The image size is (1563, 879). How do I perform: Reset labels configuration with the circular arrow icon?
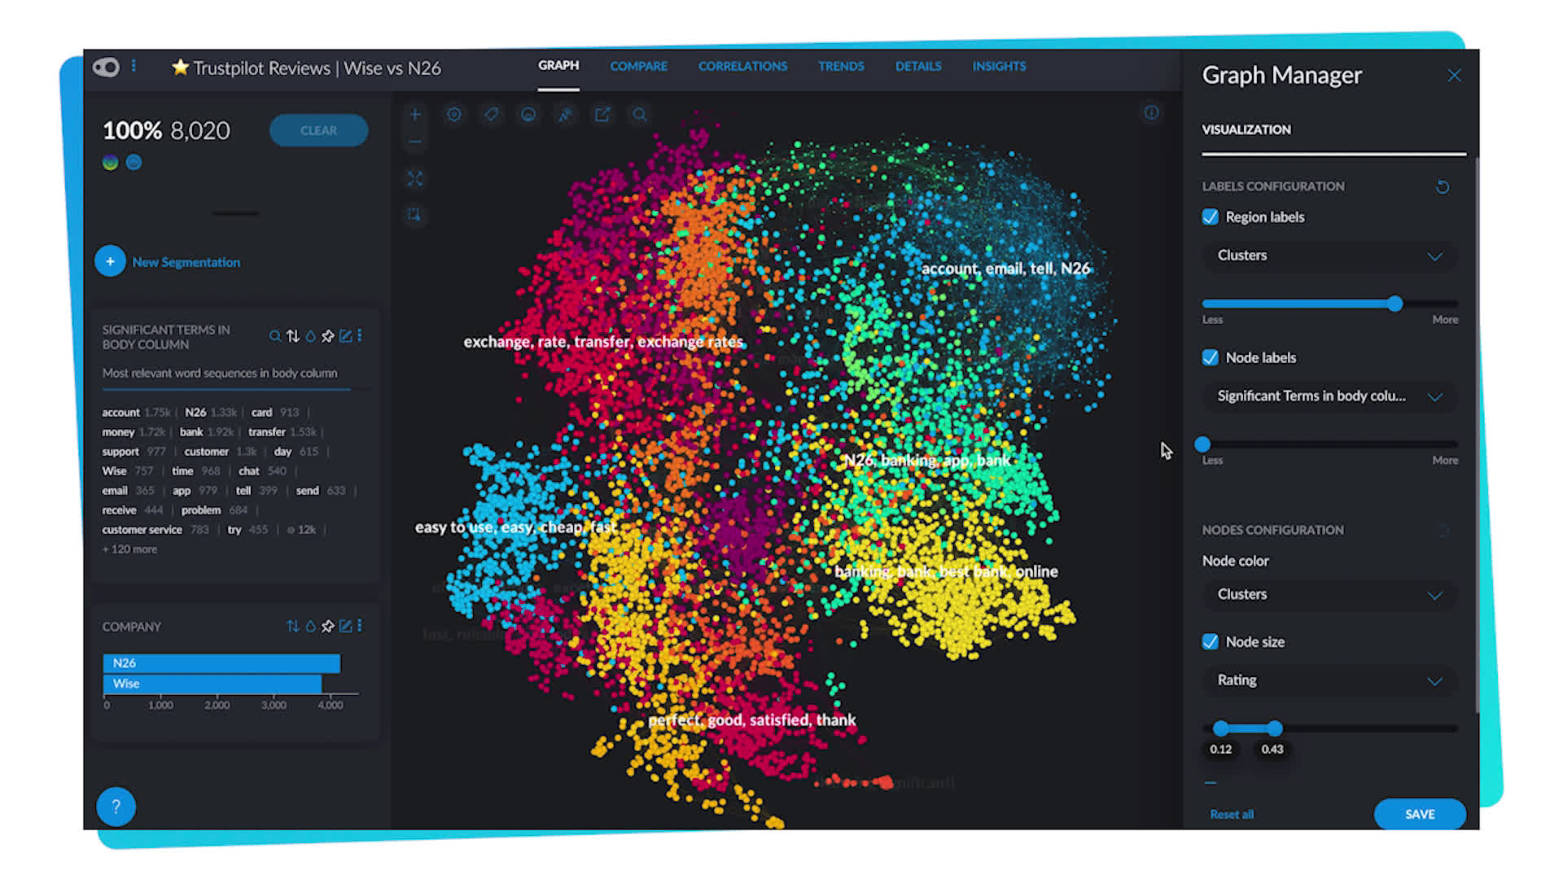[1443, 187]
